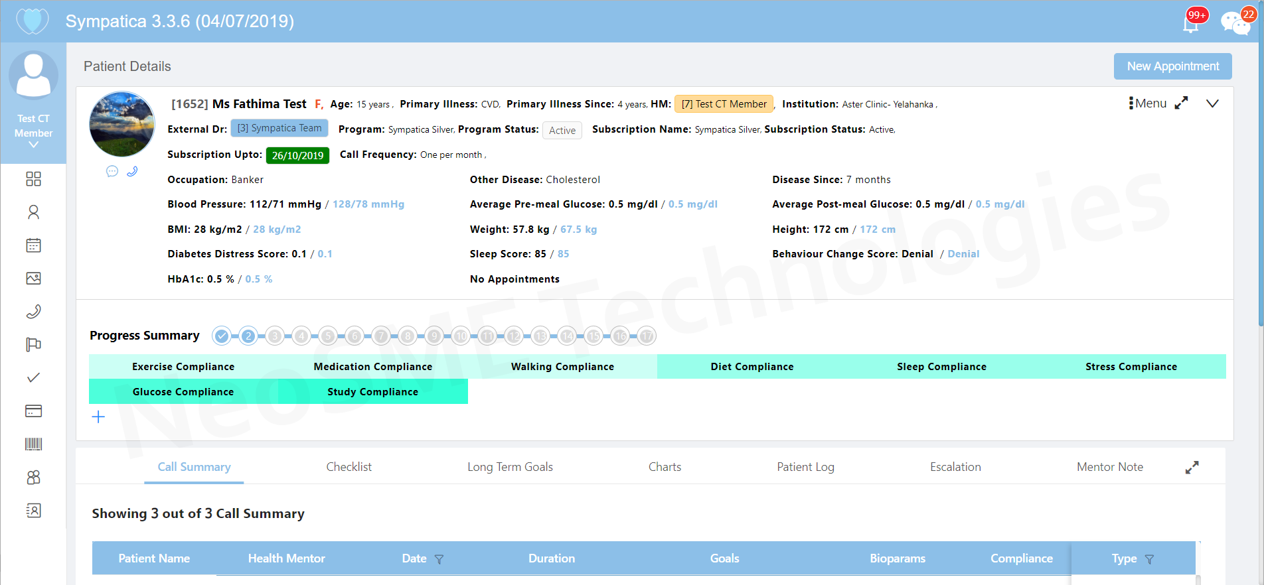The height and width of the screenshot is (585, 1264).
Task: Open the chat messages icon
Action: coord(1234,23)
